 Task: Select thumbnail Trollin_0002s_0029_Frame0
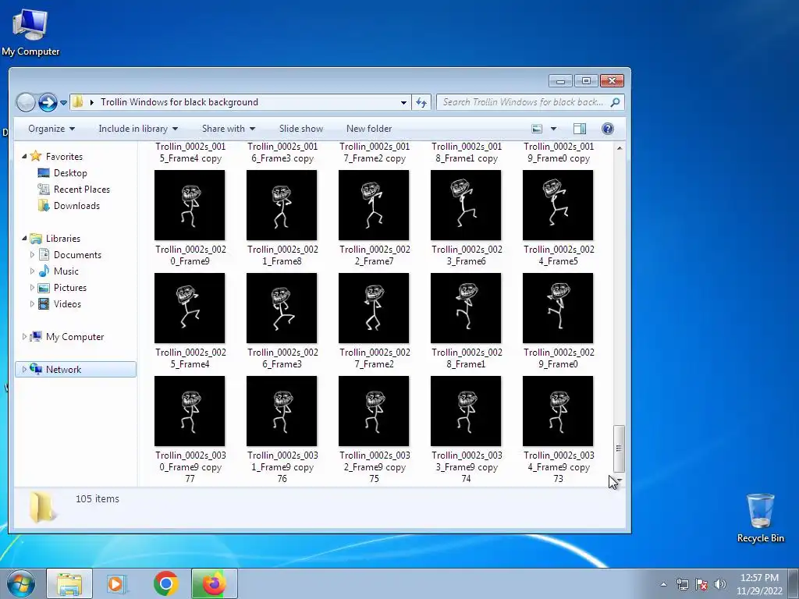(558, 308)
